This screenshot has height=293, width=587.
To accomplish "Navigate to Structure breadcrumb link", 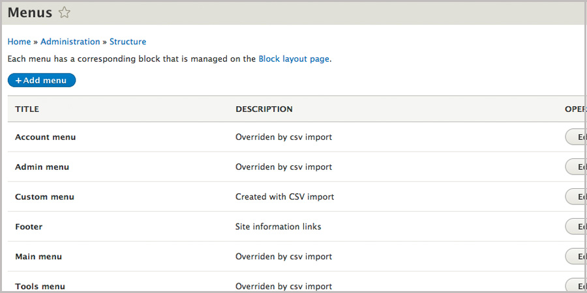I will coord(128,42).
